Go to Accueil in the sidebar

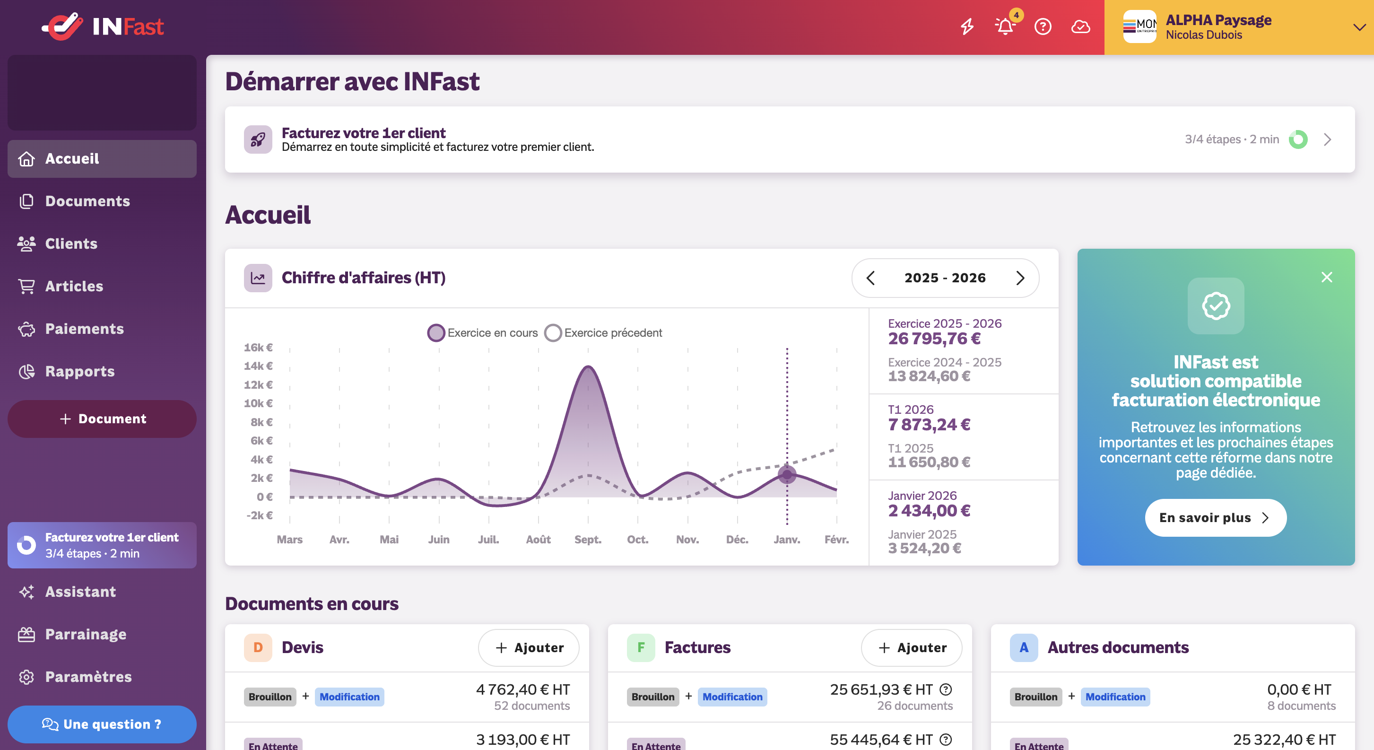102,158
